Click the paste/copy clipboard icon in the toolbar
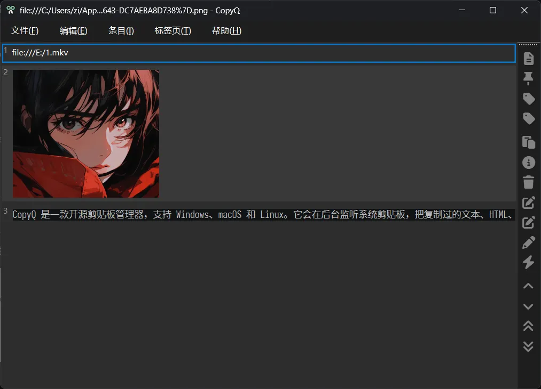541x389 pixels. click(528, 142)
